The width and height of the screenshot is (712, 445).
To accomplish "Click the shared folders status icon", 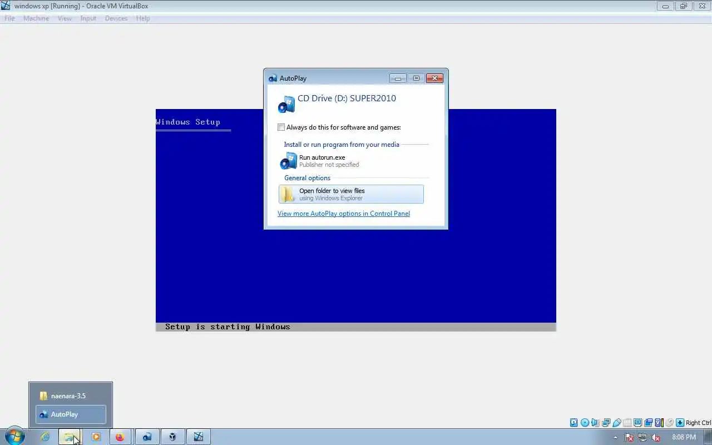I will coord(627,423).
